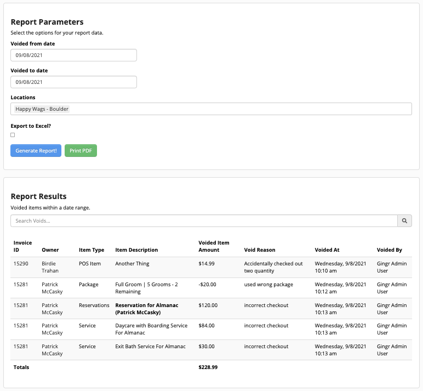The width and height of the screenshot is (423, 391).
Task: Click the Package item type cell
Action: (88, 285)
